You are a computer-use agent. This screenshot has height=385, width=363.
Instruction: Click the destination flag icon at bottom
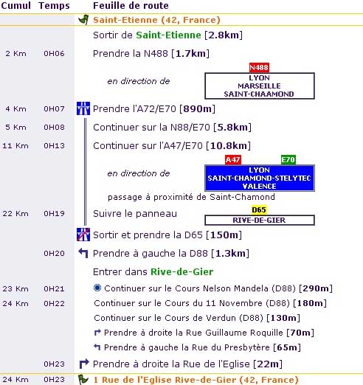[x=83, y=380]
